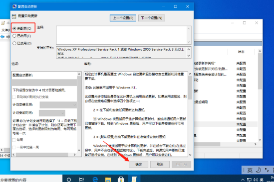The width and height of the screenshot is (274, 182).
Task: Open Microsoft Store from the taskbar
Action: click(121, 180)
